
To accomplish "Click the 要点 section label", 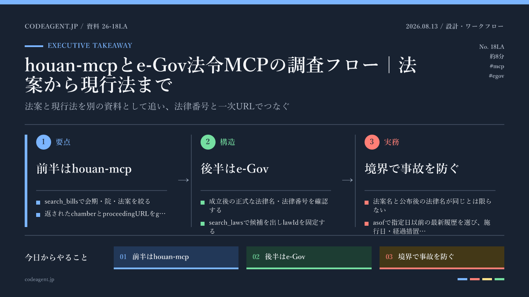I will tap(63, 142).
